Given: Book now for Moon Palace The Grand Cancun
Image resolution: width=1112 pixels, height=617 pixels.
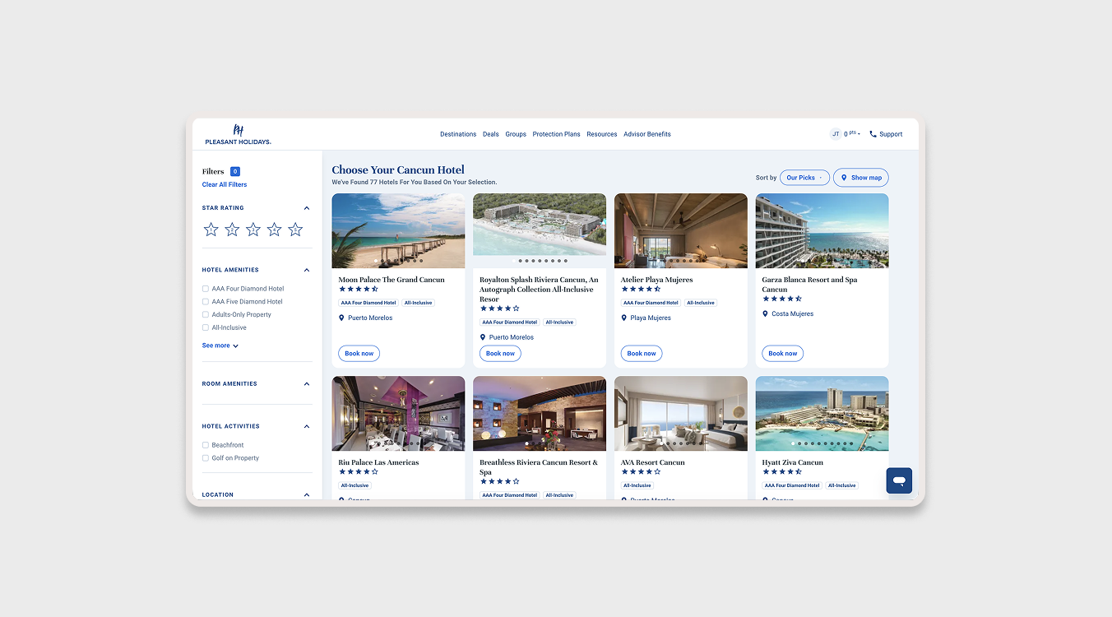Looking at the screenshot, I should tap(359, 354).
